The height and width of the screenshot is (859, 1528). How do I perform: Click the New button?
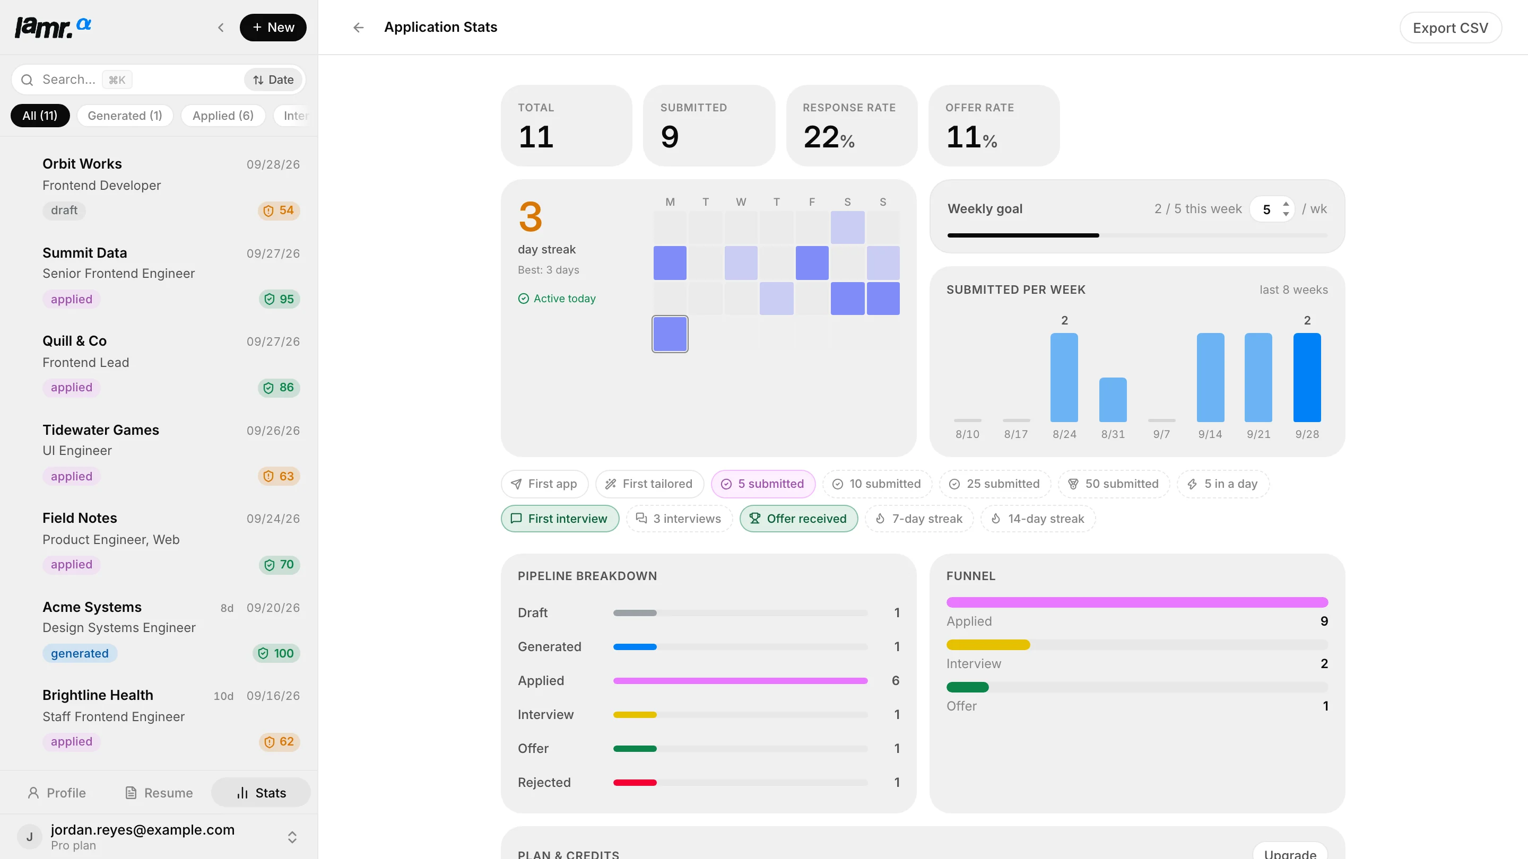pyautogui.click(x=273, y=27)
